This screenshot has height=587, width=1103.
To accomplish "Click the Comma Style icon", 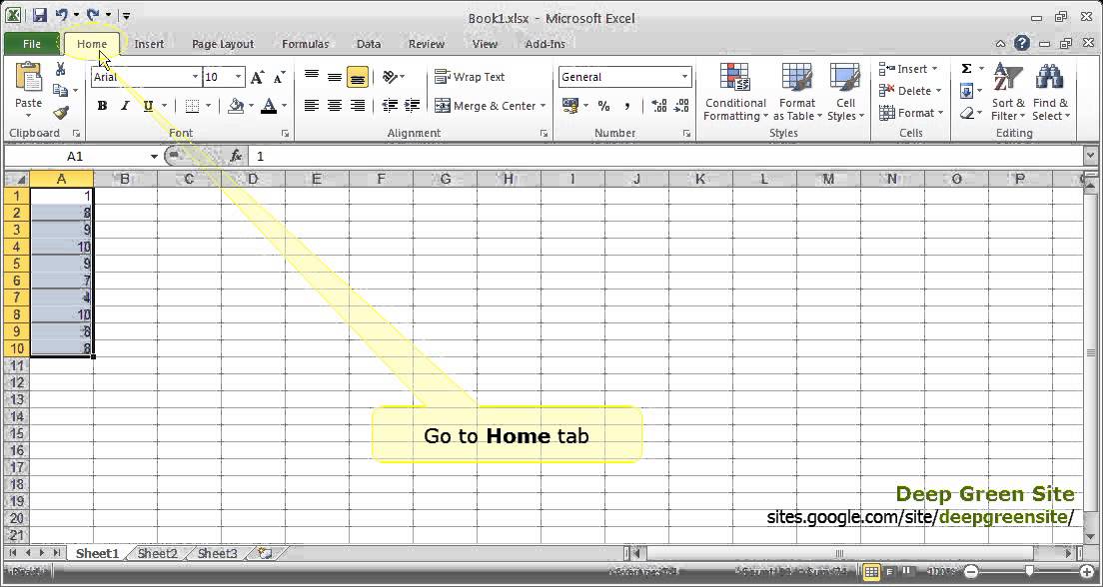I will tap(627, 104).
